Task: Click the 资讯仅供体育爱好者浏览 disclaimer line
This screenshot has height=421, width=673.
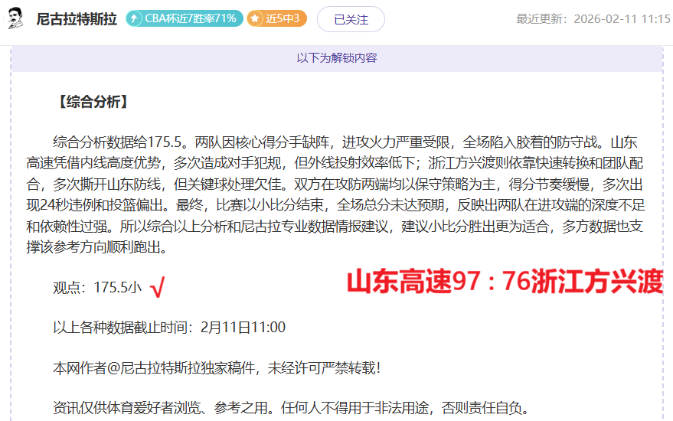Action: [x=291, y=407]
